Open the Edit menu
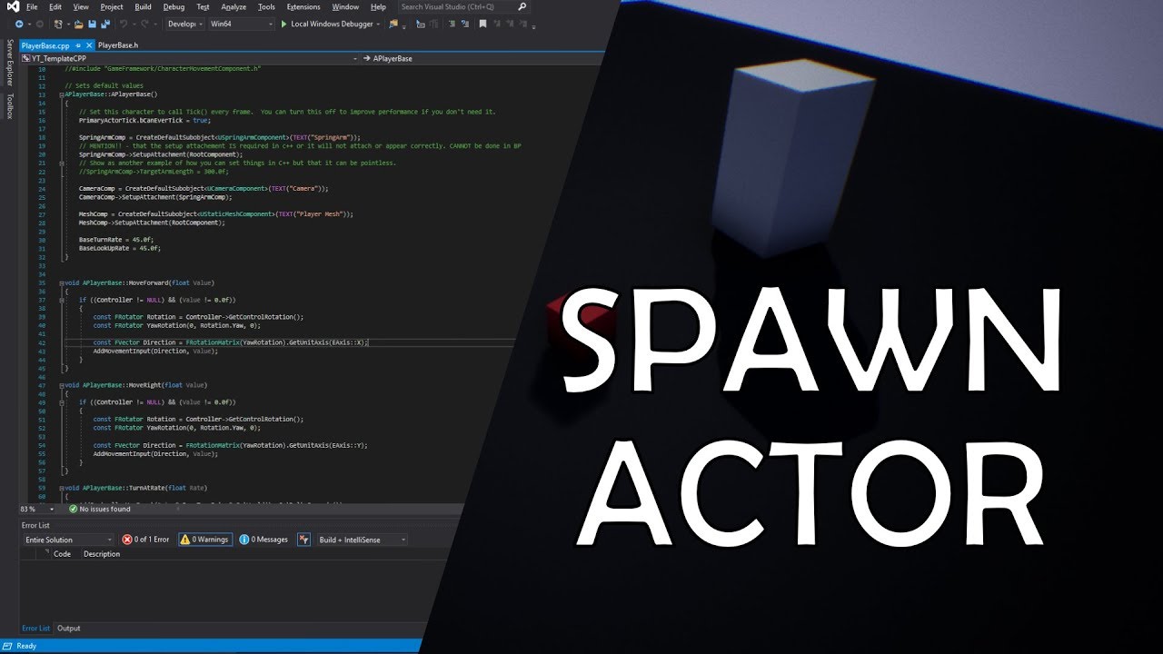1163x654 pixels. pos(55,6)
